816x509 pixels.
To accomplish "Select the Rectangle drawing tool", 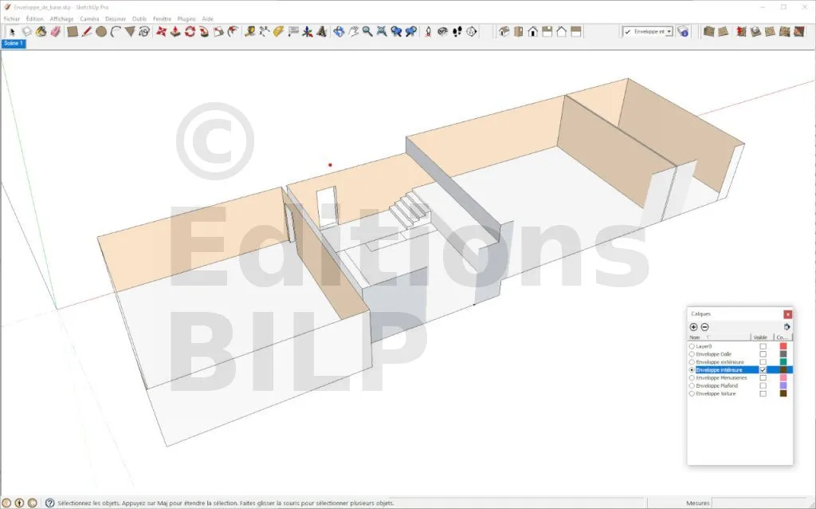I will 72,32.
